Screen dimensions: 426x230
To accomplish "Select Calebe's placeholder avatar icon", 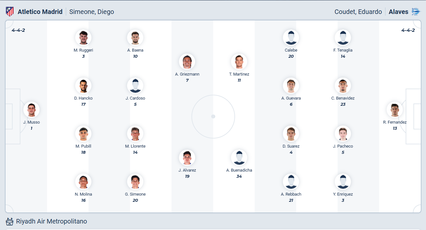I will [291, 38].
